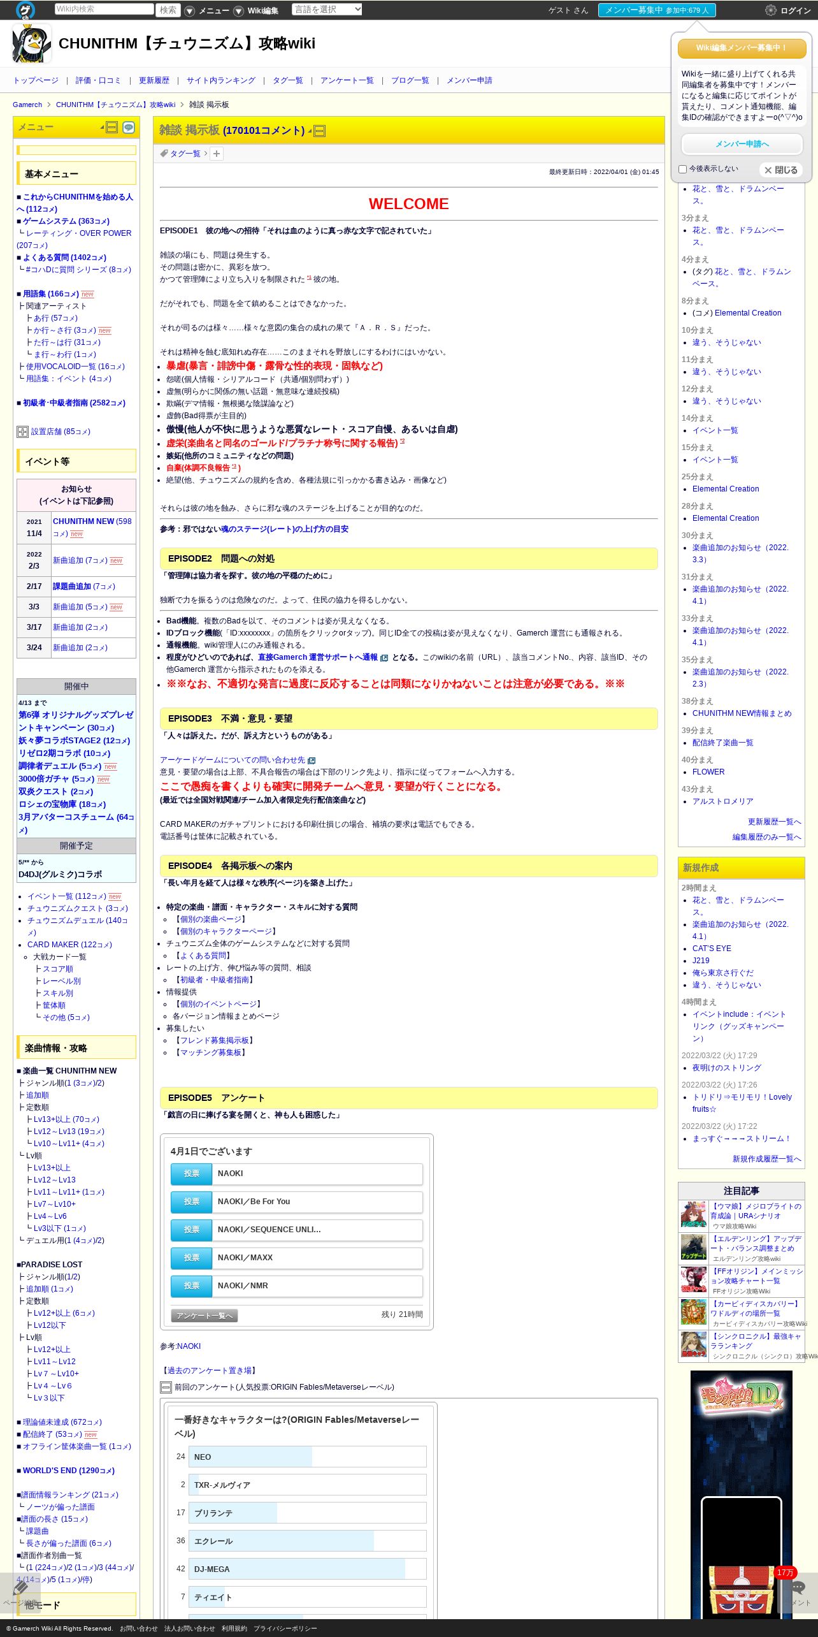Collapse the 雑談 掲示板 header box icon
This screenshot has height=1637, width=818.
click(320, 131)
